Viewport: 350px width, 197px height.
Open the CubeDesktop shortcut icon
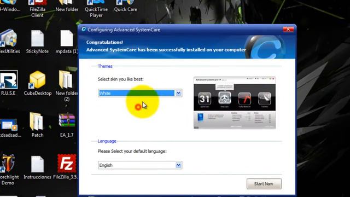click(x=38, y=83)
